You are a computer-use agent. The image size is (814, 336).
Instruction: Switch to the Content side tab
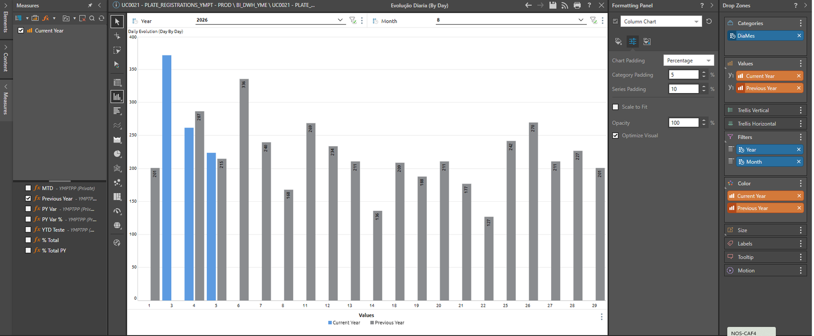tap(6, 59)
